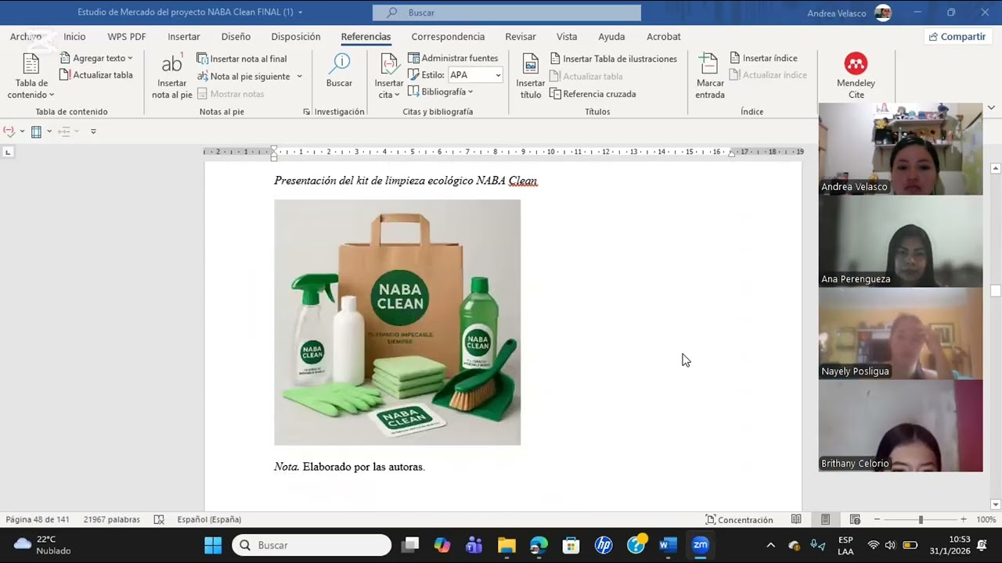
Task: Click the Página 48 de 141 indicator
Action: [x=38, y=519]
